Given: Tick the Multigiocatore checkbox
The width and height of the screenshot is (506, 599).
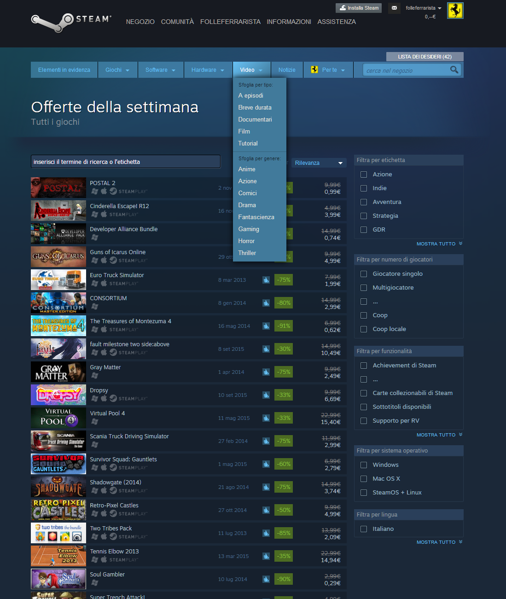Looking at the screenshot, I should pos(364,288).
